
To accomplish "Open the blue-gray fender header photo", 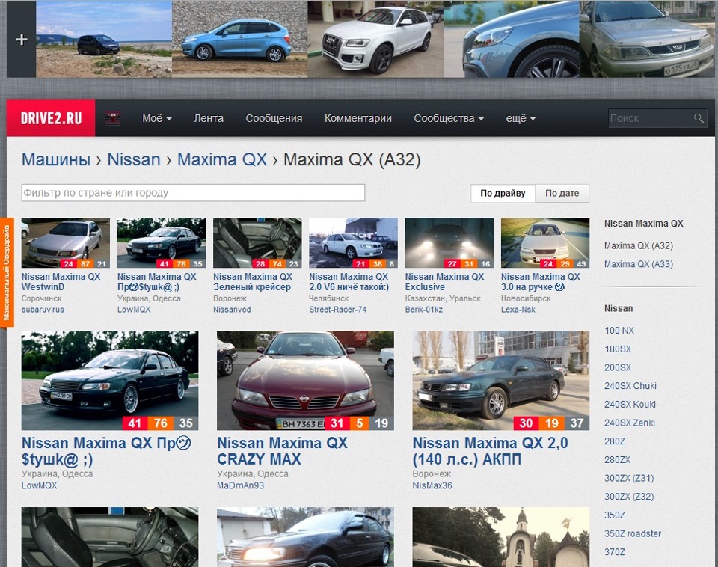I will pos(512,39).
